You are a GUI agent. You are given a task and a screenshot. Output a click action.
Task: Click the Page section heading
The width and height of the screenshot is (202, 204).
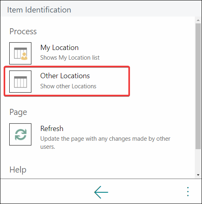click(18, 112)
